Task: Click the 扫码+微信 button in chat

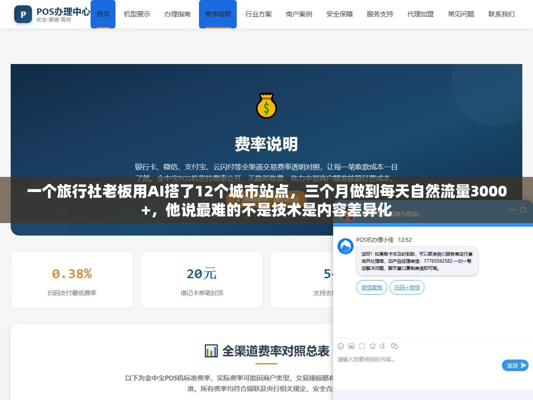Action: 407,287
